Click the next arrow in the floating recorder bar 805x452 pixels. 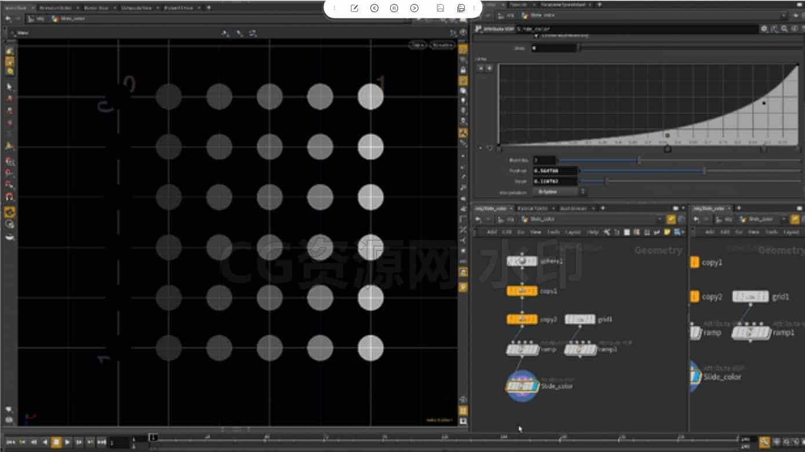point(414,8)
